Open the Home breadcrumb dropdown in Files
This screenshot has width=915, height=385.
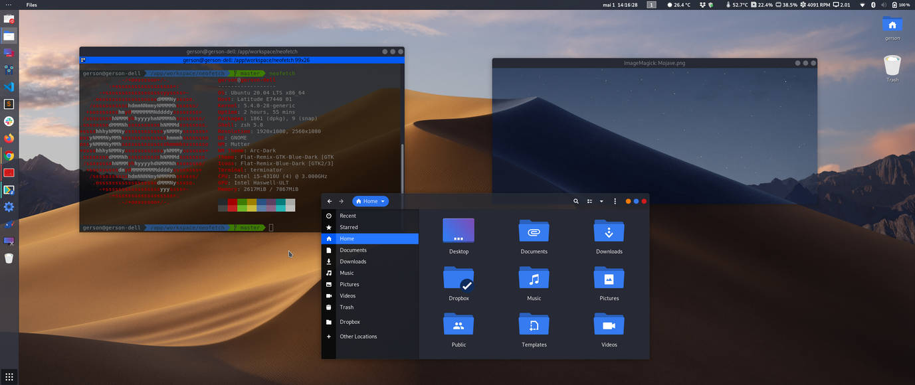382,201
